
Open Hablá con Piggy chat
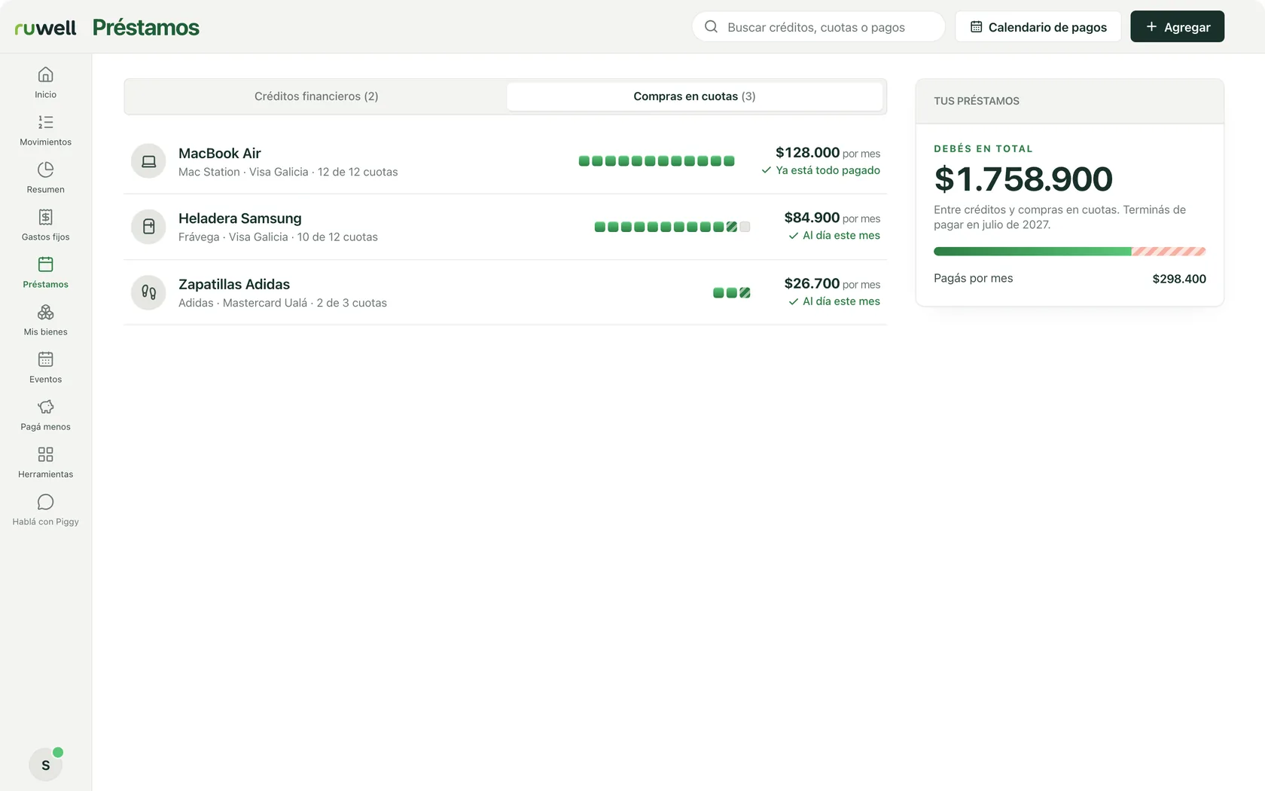pyautogui.click(x=45, y=510)
